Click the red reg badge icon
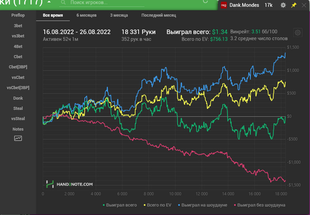The image size is (310, 215). point(224,5)
